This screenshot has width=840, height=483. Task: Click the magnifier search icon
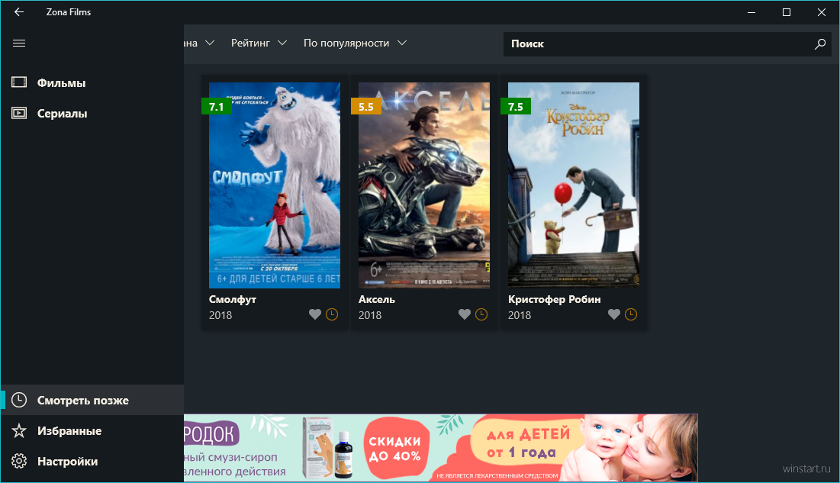(x=819, y=44)
